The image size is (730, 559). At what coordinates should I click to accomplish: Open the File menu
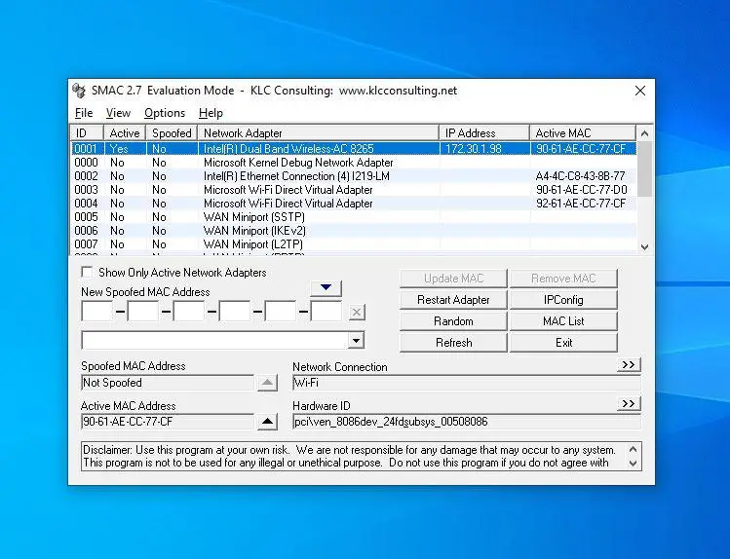coord(84,113)
